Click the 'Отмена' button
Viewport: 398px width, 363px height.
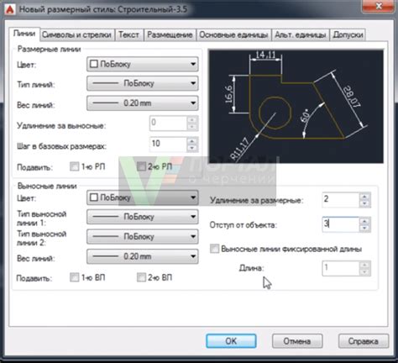(297, 341)
